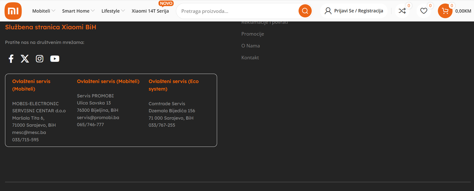This screenshot has height=191, width=474.
Task: Open the O Nama footer link
Action: coord(251,46)
